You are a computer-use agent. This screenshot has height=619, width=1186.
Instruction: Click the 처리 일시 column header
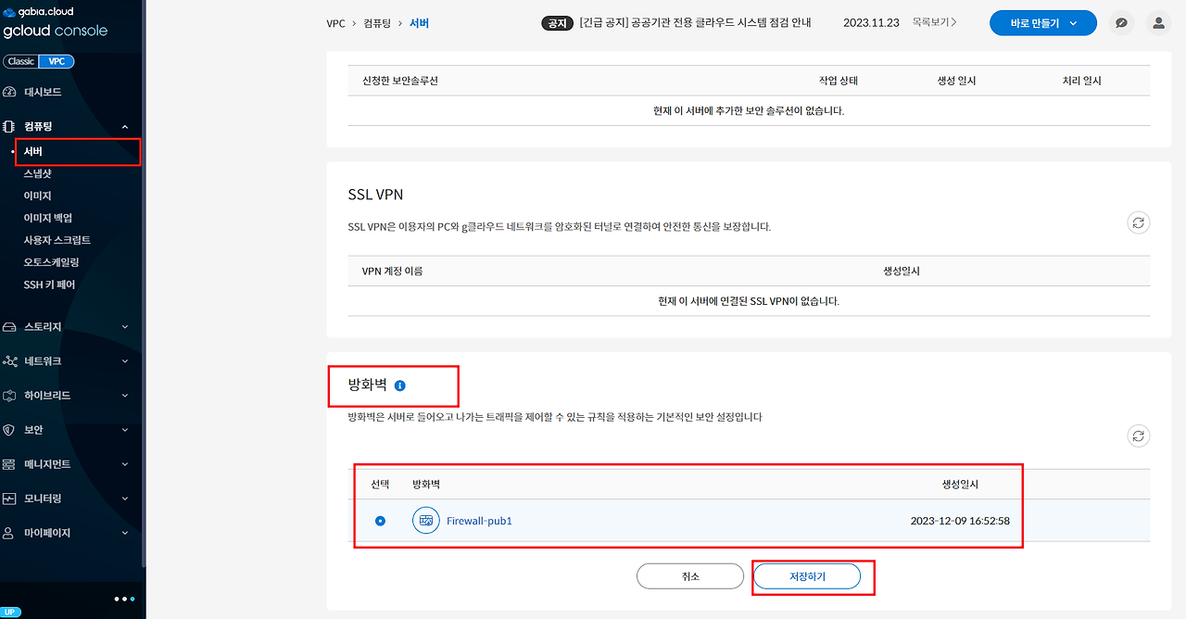1082,81
